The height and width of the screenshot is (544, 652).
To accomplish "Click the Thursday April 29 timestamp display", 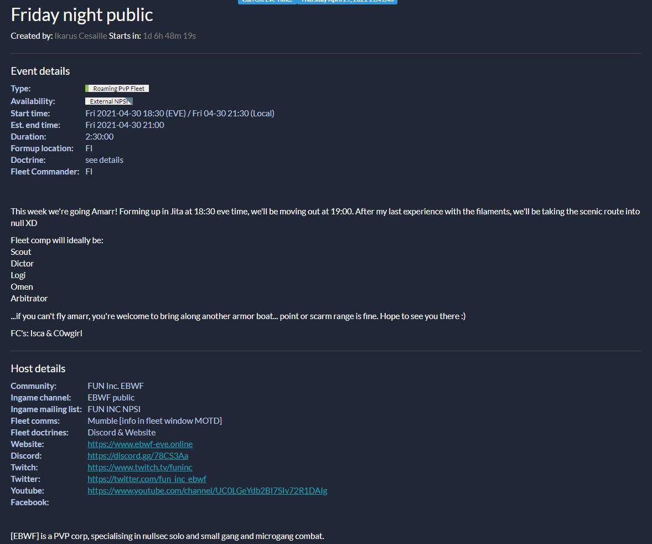I will (x=348, y=2).
